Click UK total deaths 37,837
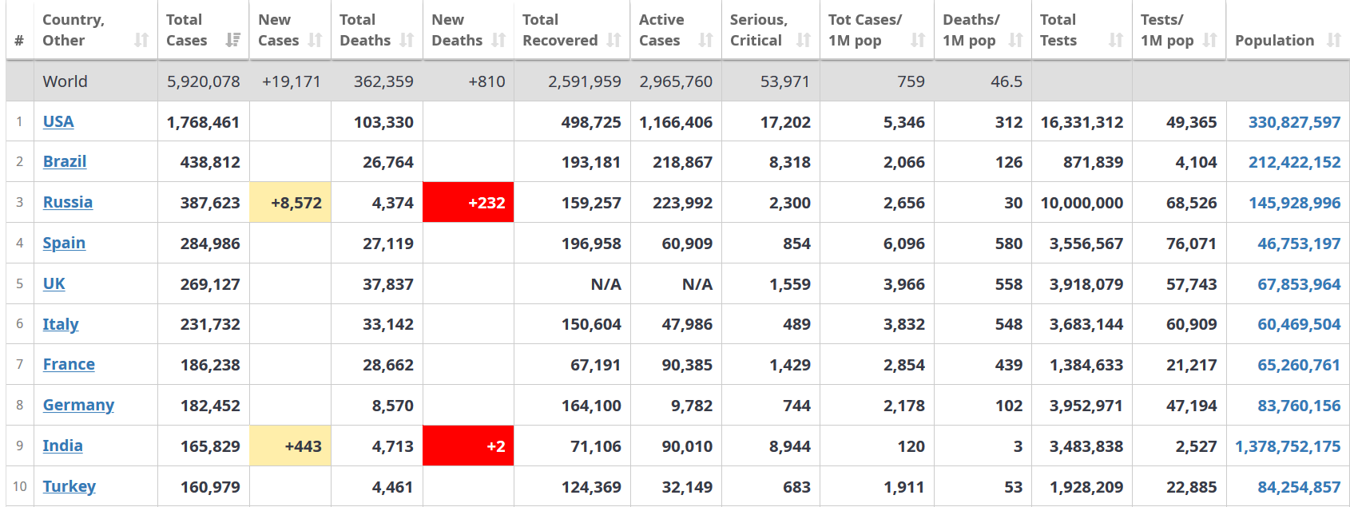 coord(388,284)
